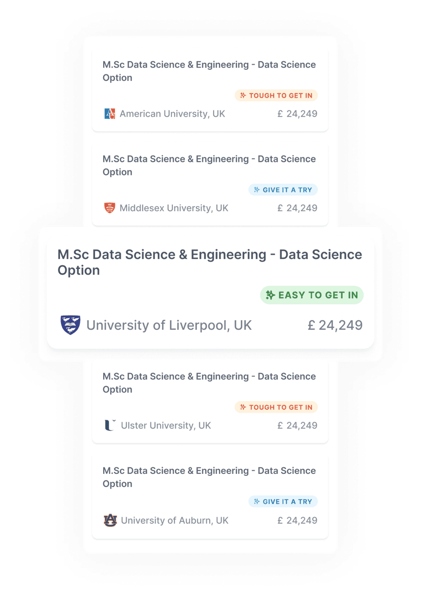Open the American University course title

pos(209,71)
